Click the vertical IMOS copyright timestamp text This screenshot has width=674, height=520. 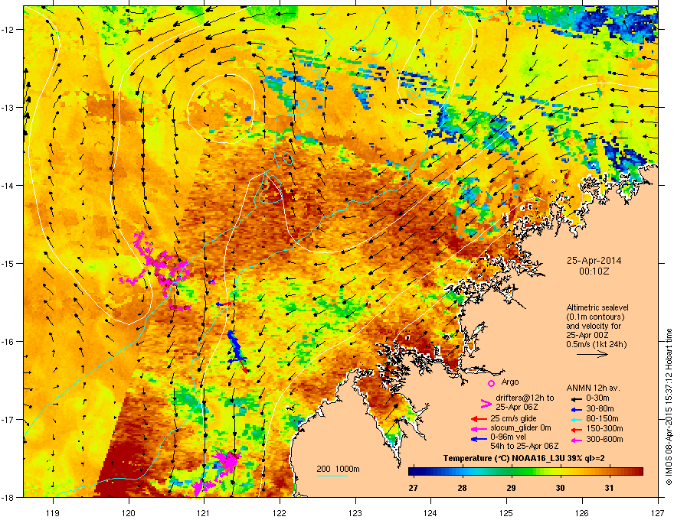[x=669, y=407]
